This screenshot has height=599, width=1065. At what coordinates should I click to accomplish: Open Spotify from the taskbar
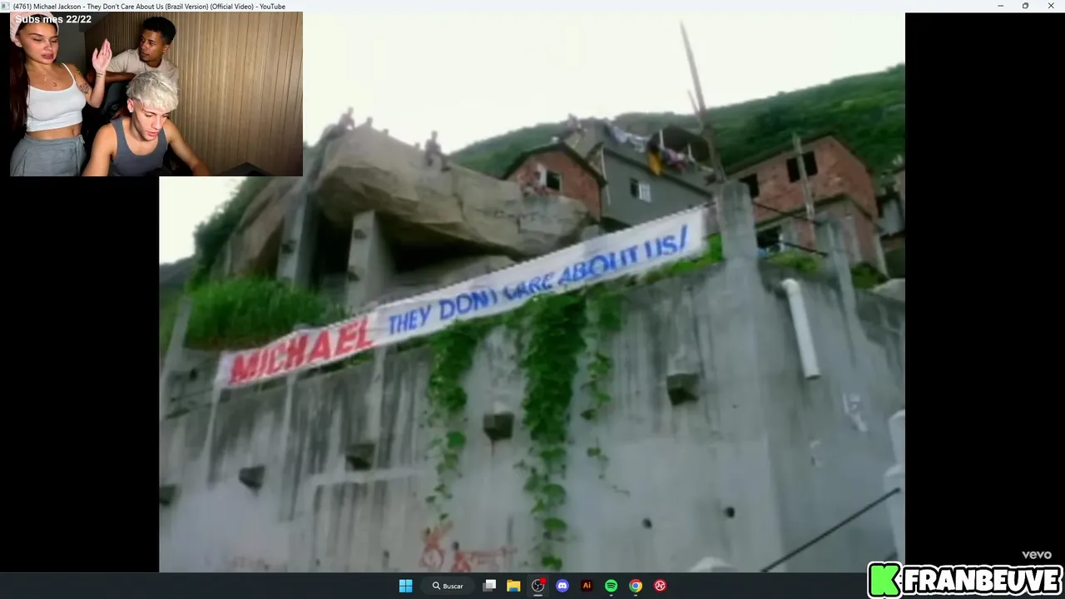tap(612, 586)
